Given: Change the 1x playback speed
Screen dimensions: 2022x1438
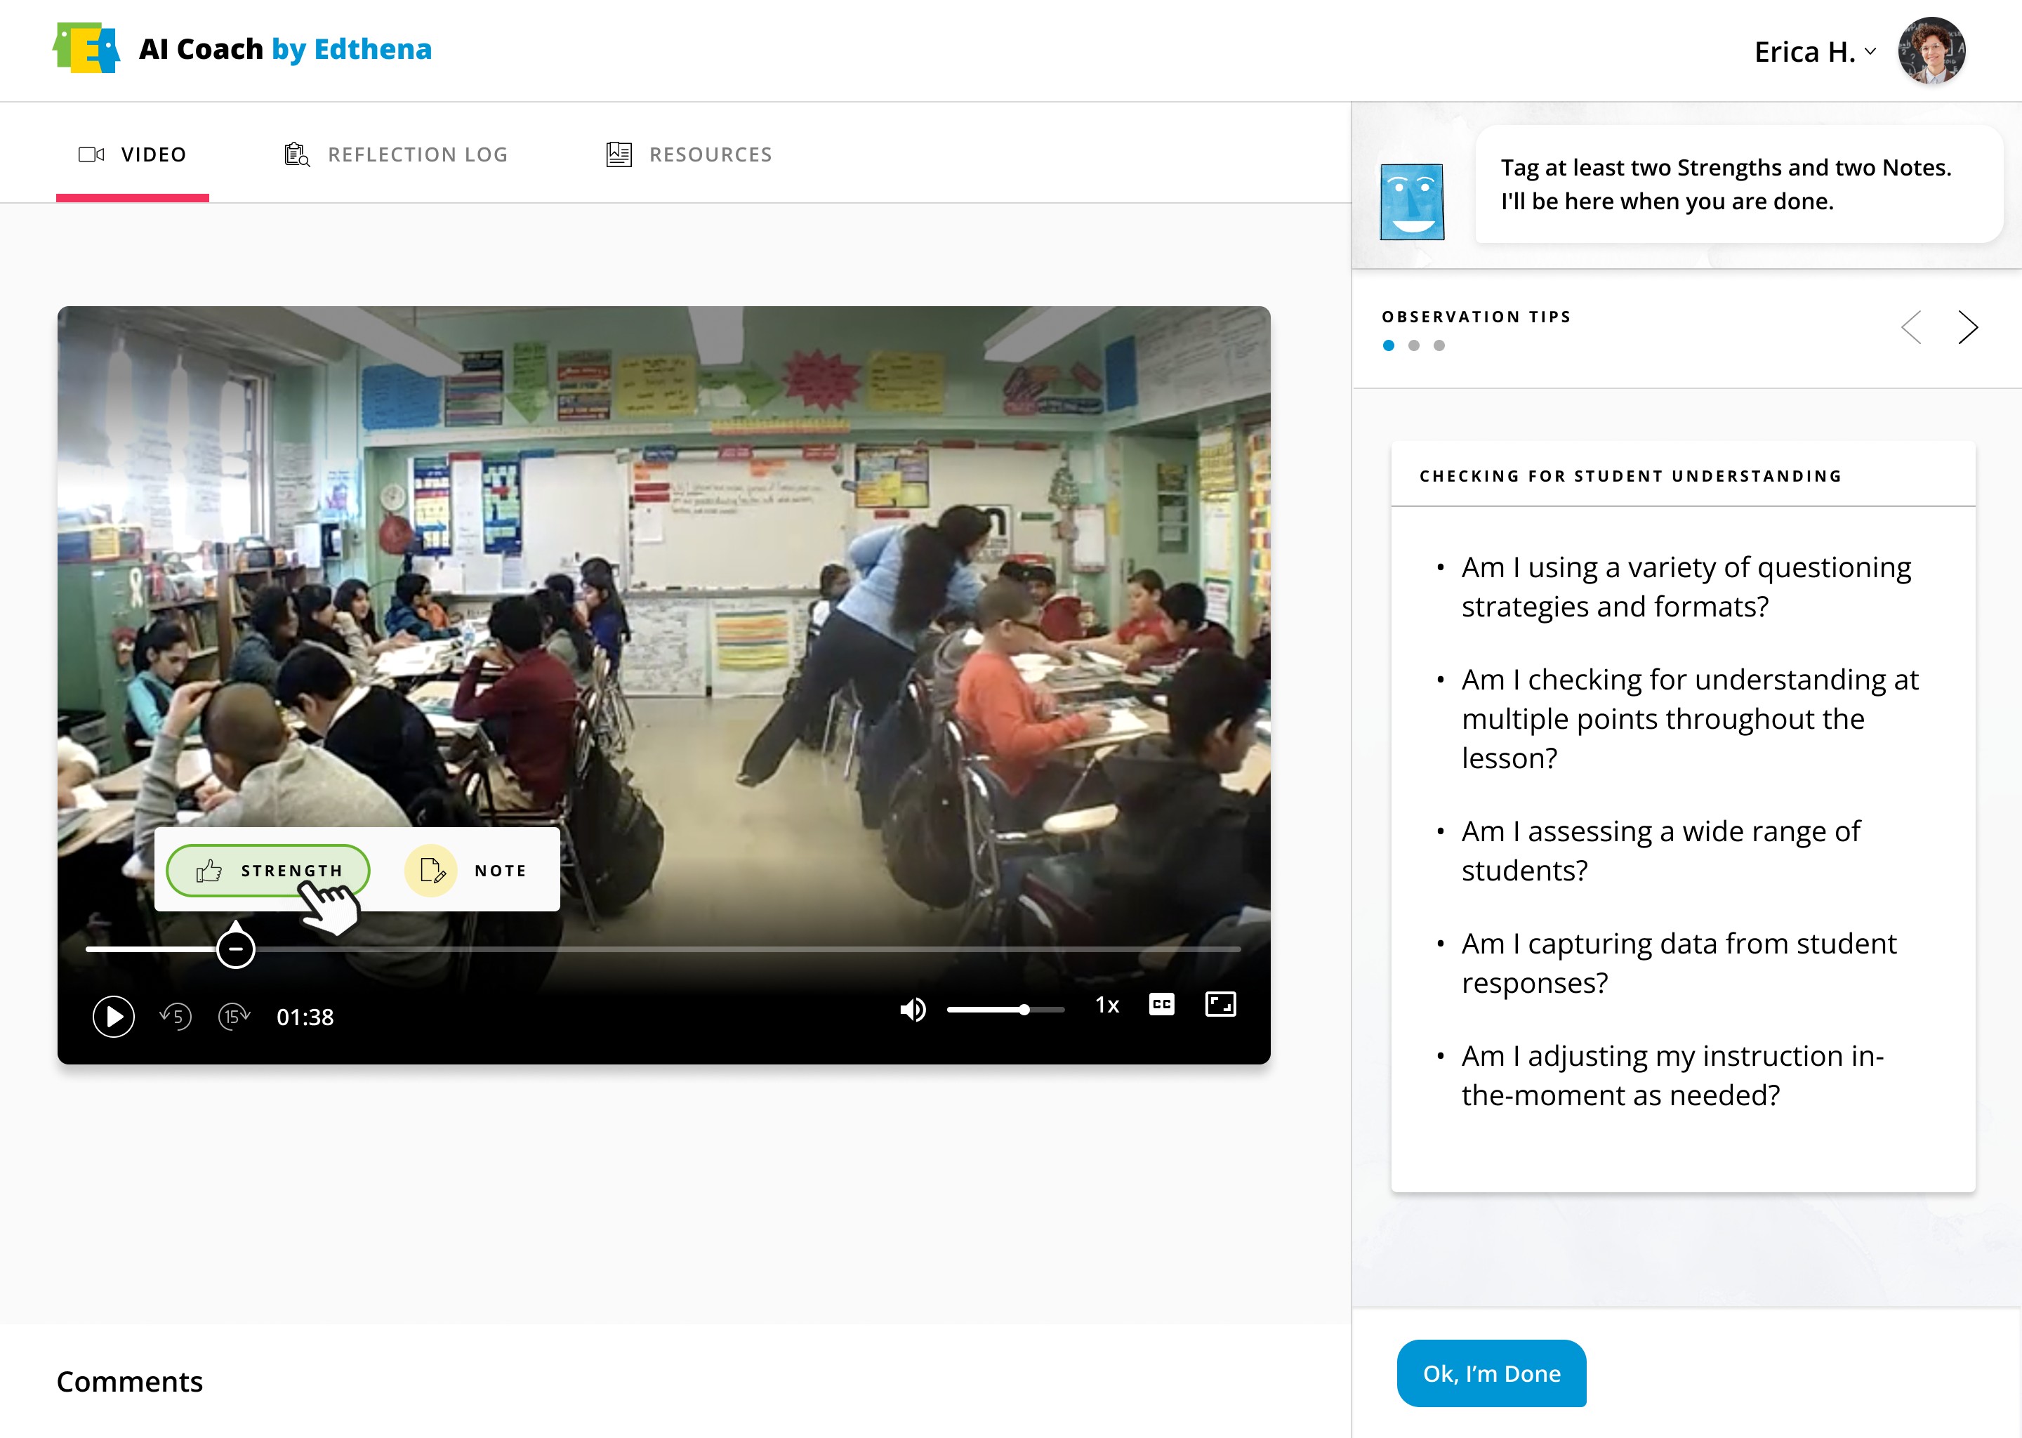Looking at the screenshot, I should [1106, 1005].
